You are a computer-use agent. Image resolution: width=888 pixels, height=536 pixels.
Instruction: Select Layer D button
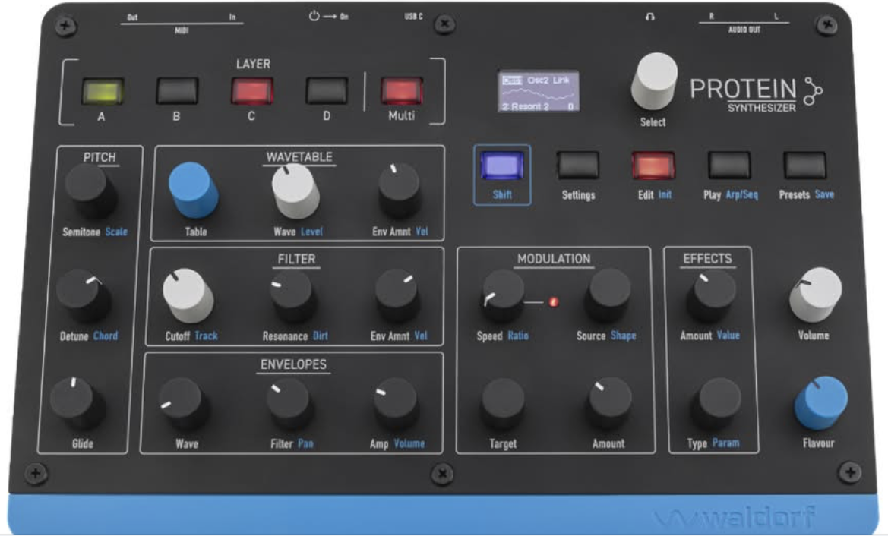[x=327, y=91]
